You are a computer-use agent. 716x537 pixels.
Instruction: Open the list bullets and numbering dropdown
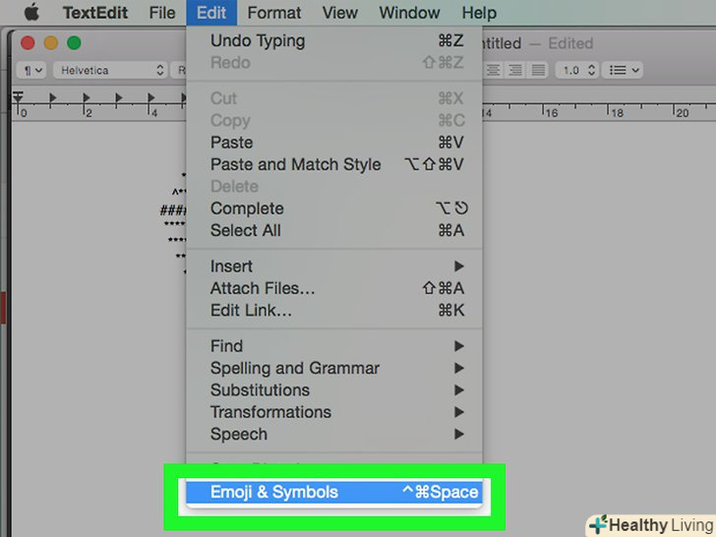[x=623, y=71]
